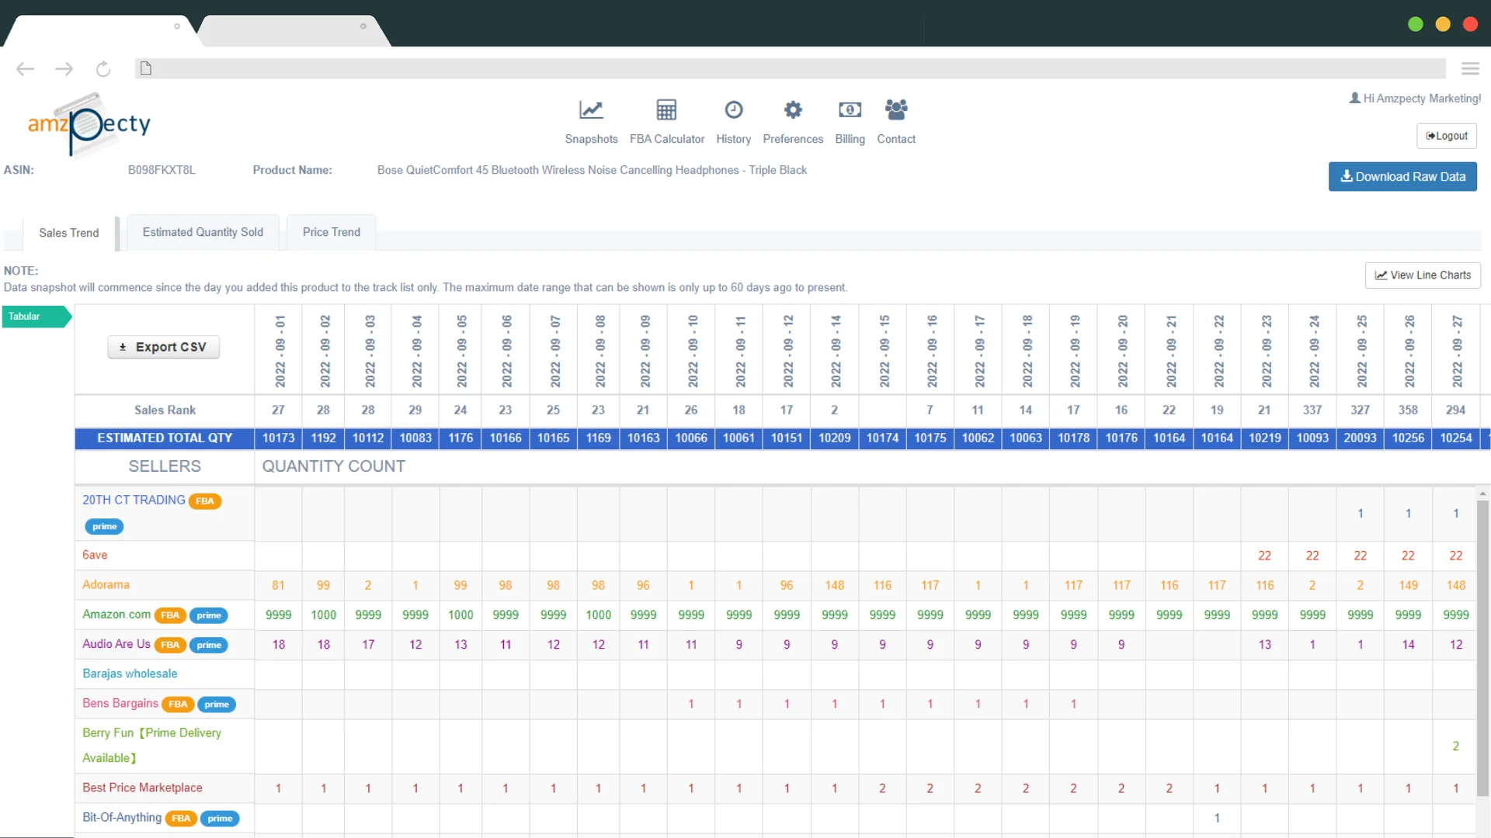Image resolution: width=1491 pixels, height=838 pixels.
Task: Open the FBA Calculator tool
Action: [666, 119]
